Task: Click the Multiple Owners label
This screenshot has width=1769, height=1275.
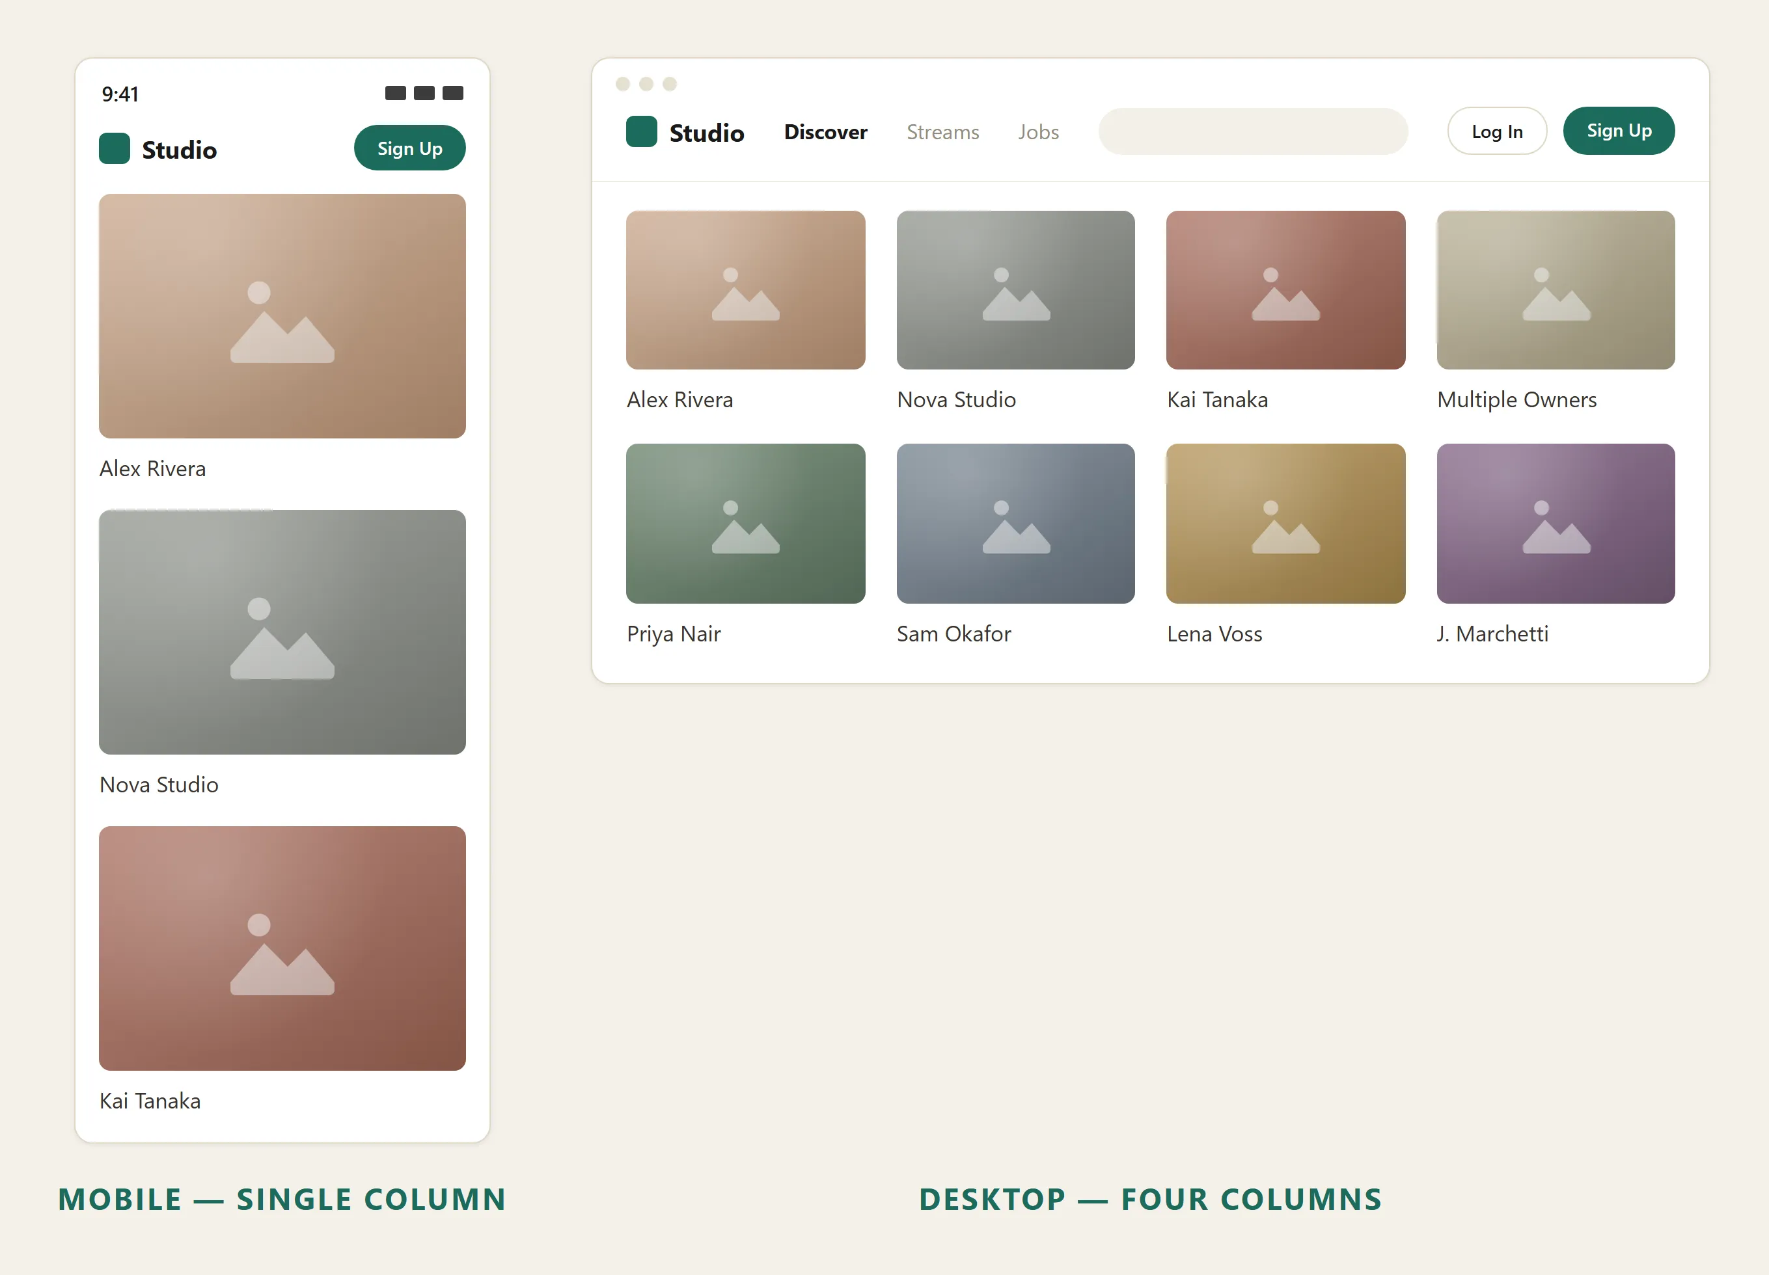Action: (1517, 400)
